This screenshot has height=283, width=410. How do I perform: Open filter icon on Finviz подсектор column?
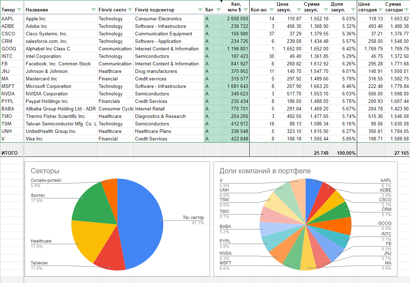tap(200, 10)
